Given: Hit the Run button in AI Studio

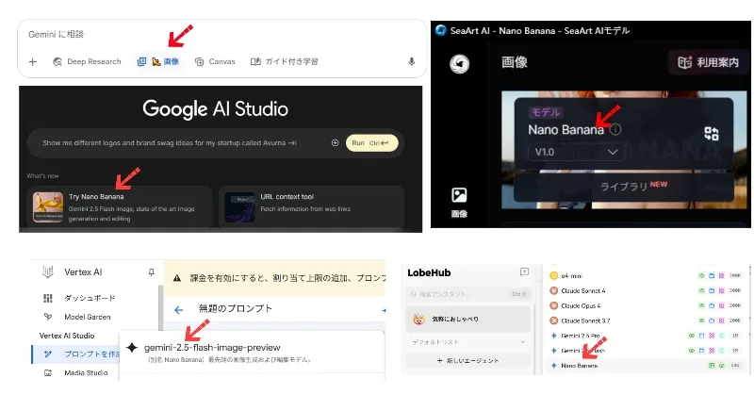Looking at the screenshot, I should point(371,142).
